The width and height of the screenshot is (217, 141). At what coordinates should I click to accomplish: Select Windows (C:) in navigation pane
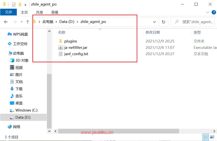click(x=26, y=110)
